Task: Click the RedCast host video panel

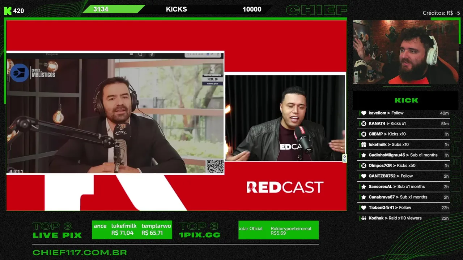Action: 285,118
